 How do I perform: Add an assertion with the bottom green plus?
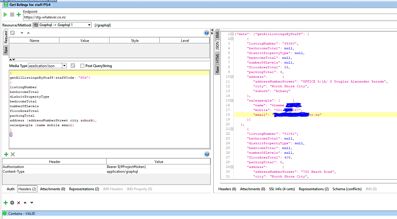point(5,203)
